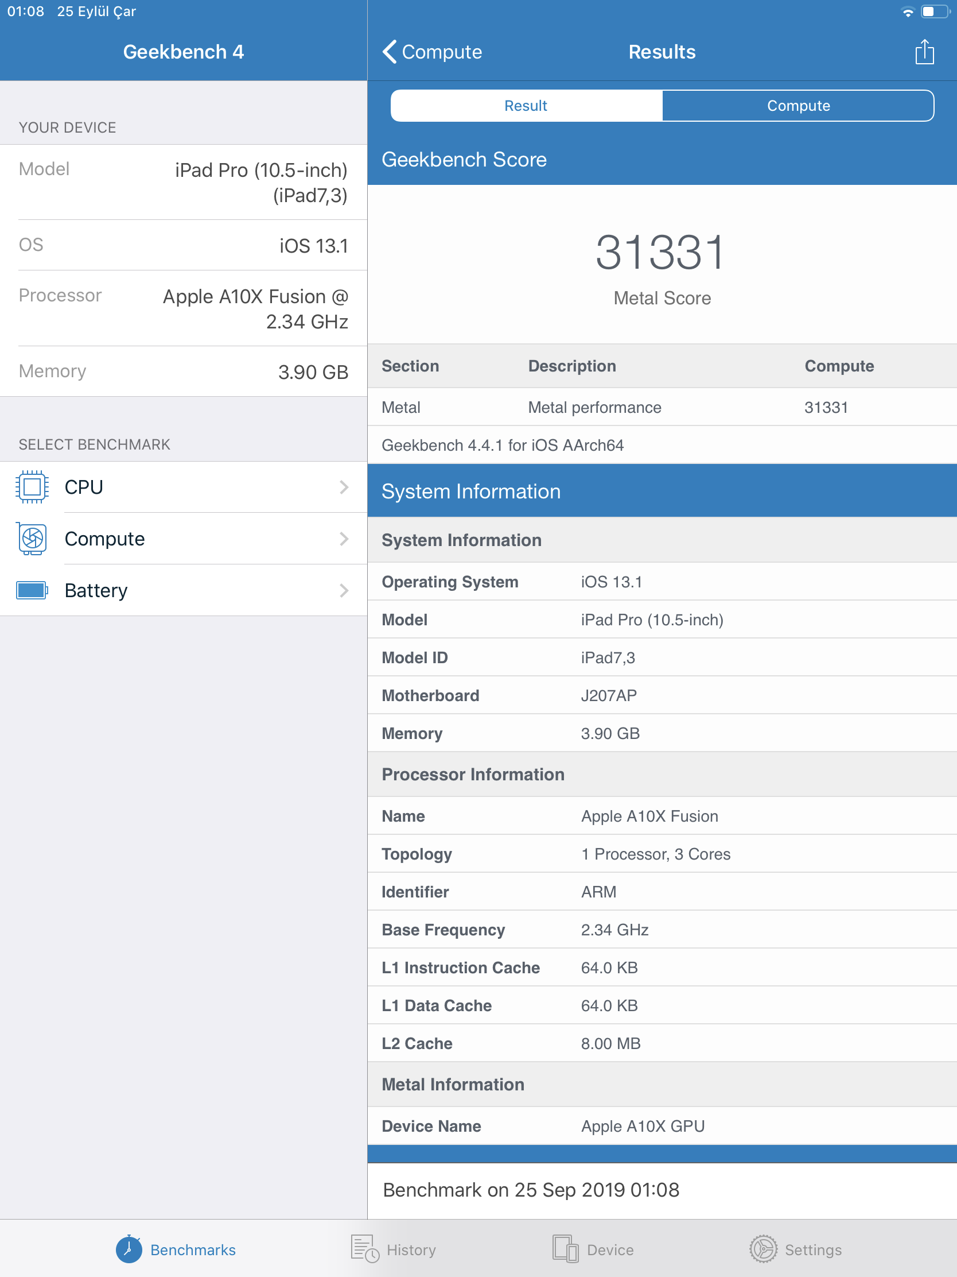Viewport: 957px width, 1277px height.
Task: Expand the Battery row chevron
Action: [344, 591]
